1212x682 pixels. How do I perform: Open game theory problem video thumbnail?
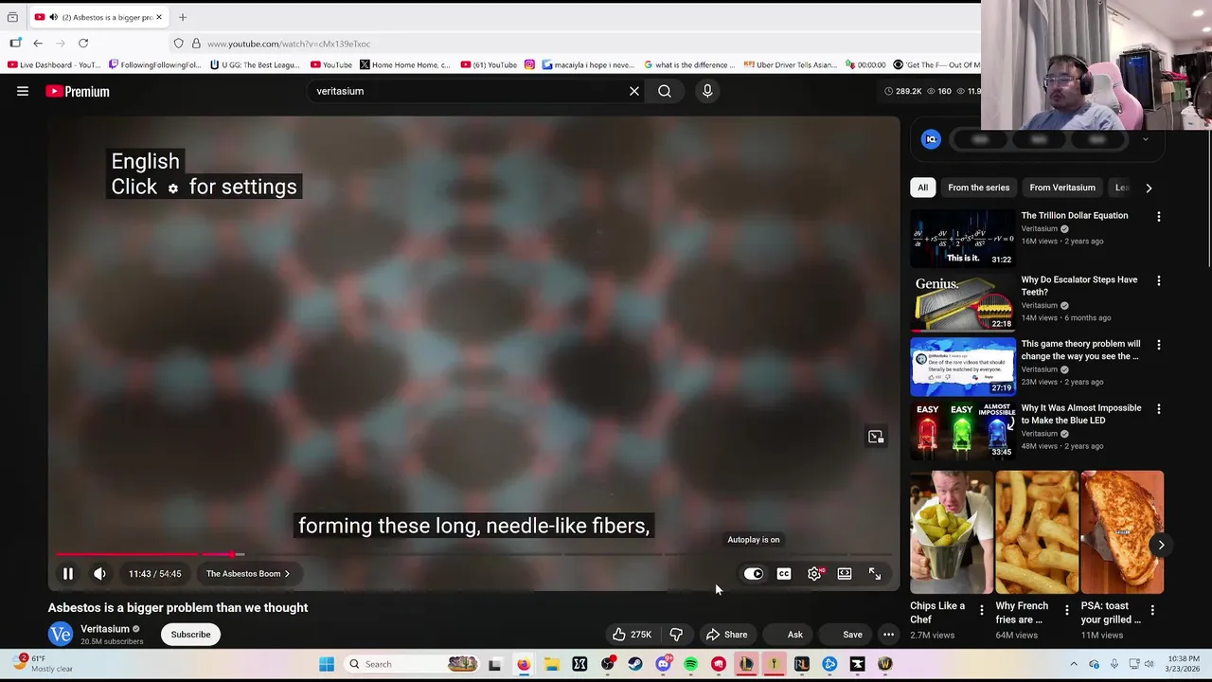[962, 367]
